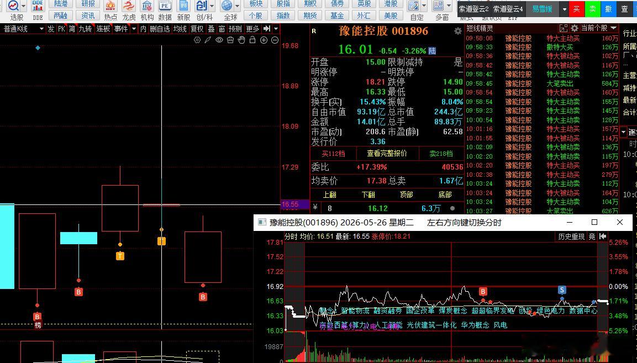This screenshot has height=363, width=637.
Task: Open the account dropdown arrow beside 易雪媛
Action: point(564,9)
